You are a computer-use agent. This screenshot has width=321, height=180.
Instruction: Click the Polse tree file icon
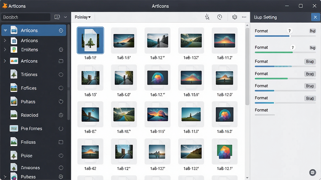click(x=14, y=155)
